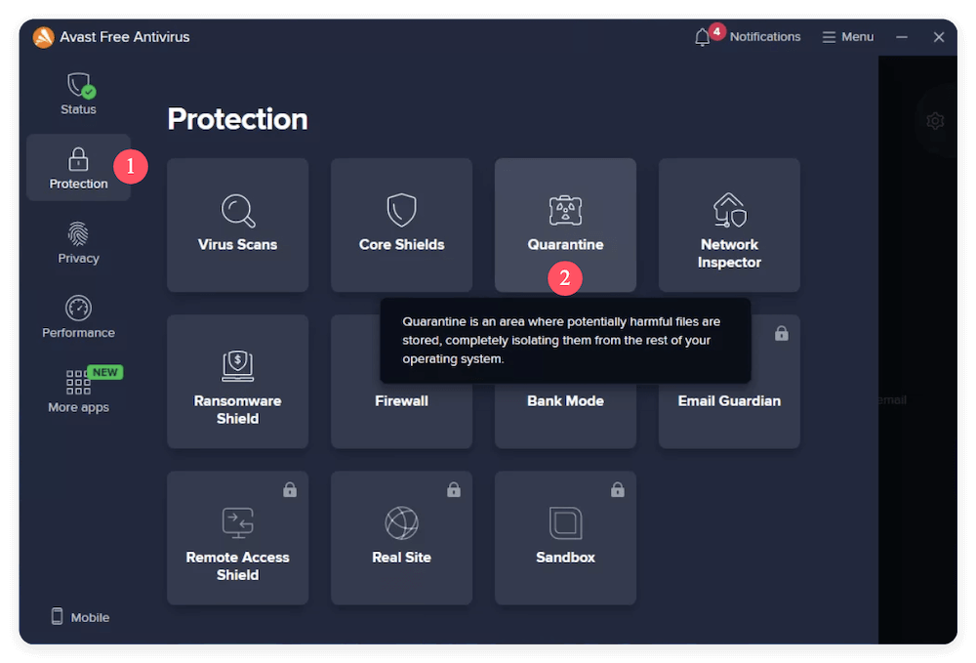Click the locked Sandbox feature

(x=565, y=537)
